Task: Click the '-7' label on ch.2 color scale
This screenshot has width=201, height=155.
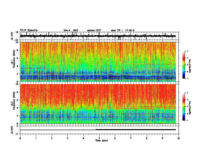Action: 187,121
